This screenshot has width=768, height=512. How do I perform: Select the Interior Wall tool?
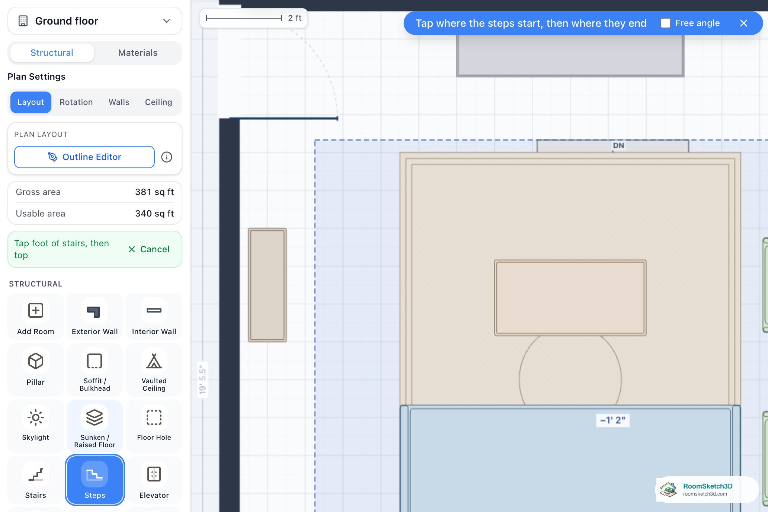154,316
